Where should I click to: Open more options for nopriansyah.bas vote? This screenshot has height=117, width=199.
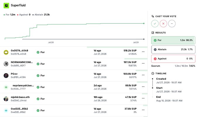tap(143, 87)
